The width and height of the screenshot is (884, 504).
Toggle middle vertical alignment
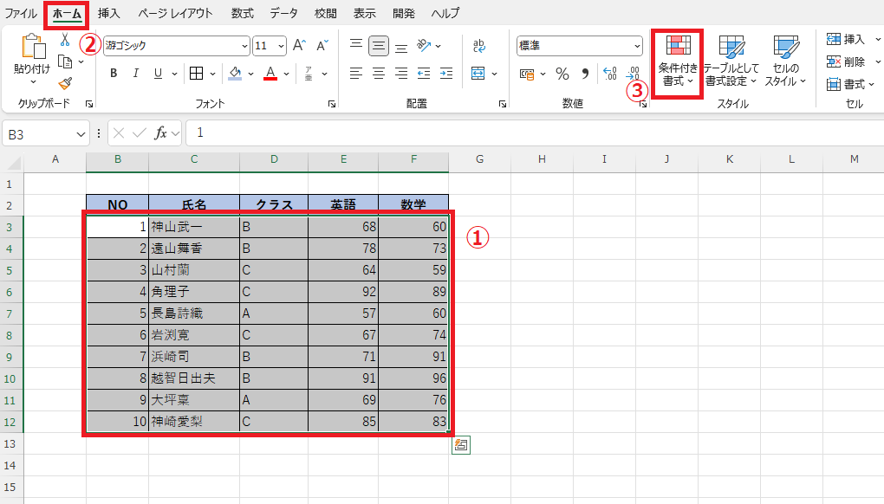(379, 46)
